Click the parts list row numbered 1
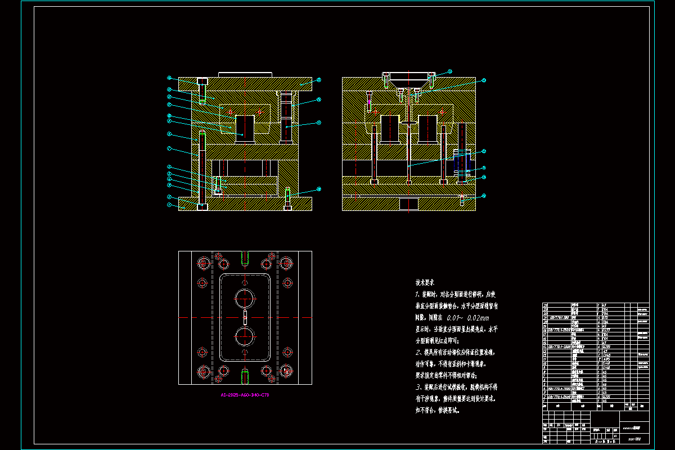Viewport: 675px width, 450px height. pyautogui.click(x=595, y=400)
